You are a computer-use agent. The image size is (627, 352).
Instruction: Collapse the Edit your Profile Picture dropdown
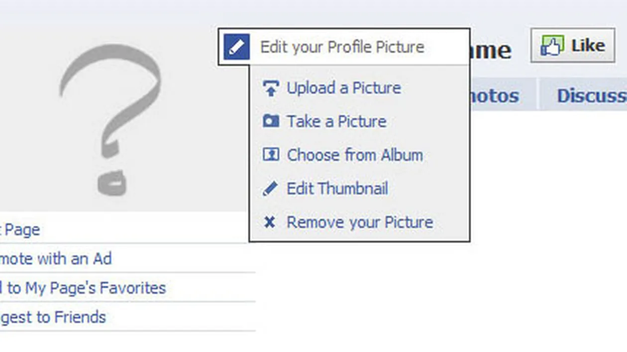342,47
